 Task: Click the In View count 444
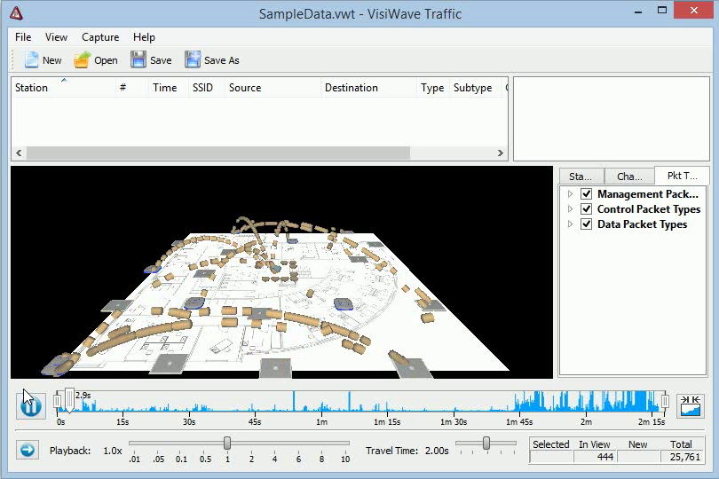[605, 457]
